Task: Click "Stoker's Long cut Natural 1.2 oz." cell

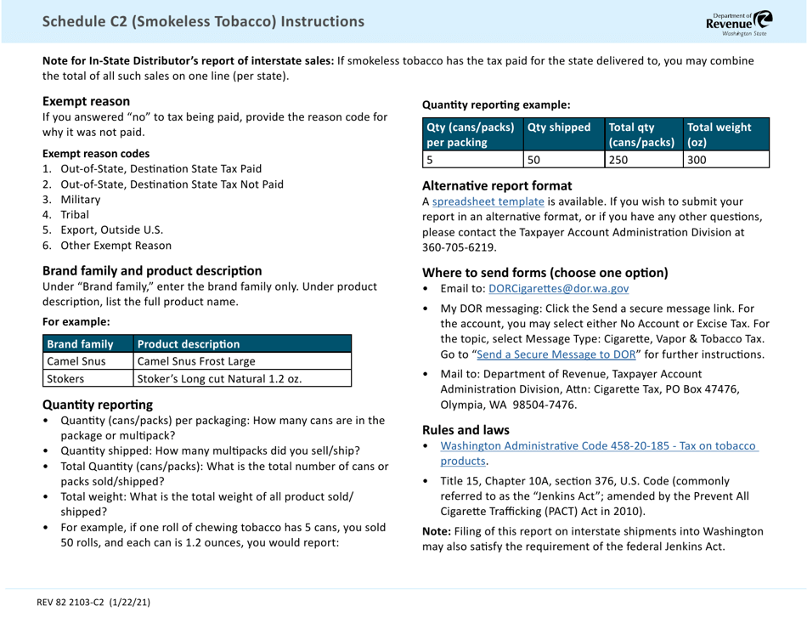Action: (242, 378)
